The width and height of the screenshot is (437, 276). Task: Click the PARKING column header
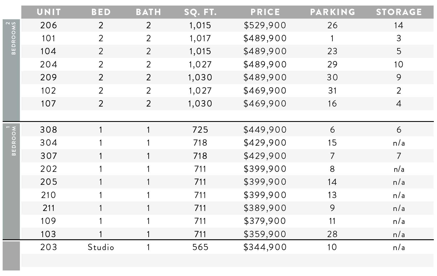tap(333, 12)
